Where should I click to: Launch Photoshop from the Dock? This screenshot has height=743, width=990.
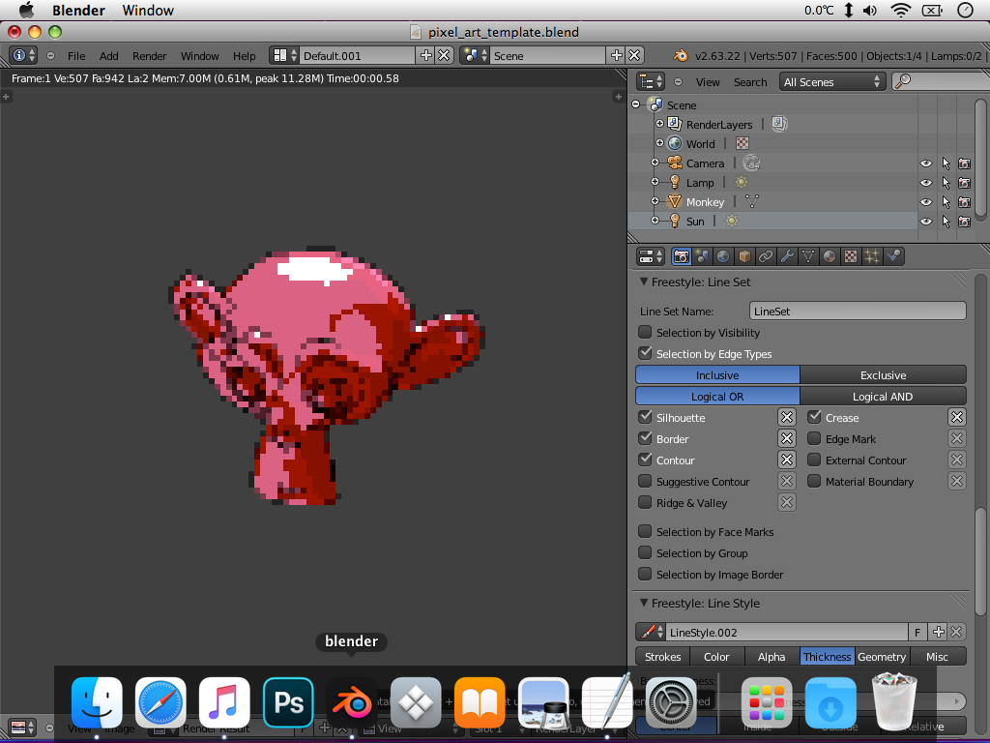(x=288, y=702)
